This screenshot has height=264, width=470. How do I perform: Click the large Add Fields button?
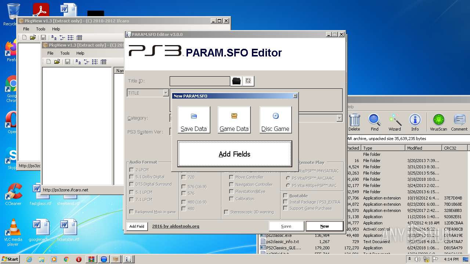tap(235, 154)
